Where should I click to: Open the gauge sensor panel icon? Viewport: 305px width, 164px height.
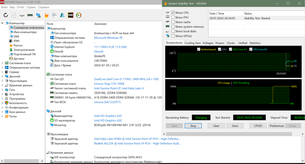point(79,15)
